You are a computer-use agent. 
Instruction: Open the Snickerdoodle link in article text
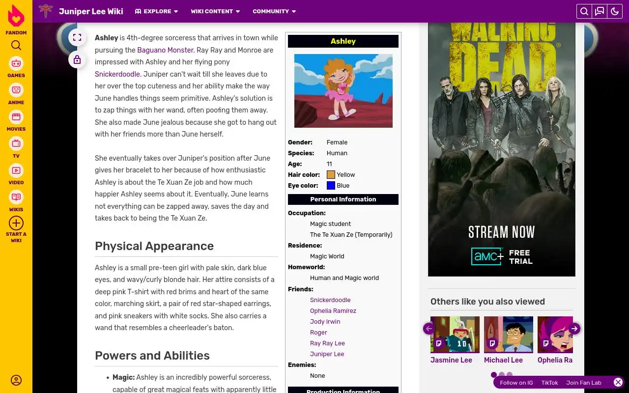pos(117,74)
